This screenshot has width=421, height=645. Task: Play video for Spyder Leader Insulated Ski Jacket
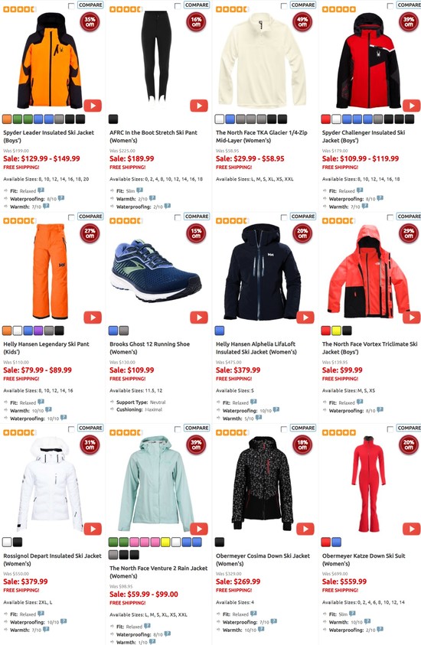coord(93,106)
